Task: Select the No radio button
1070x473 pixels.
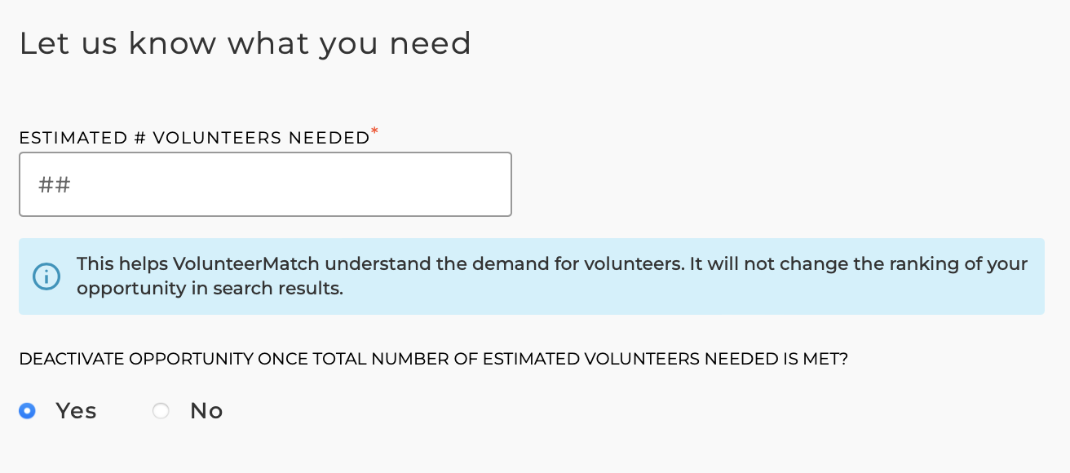Action: (x=161, y=411)
